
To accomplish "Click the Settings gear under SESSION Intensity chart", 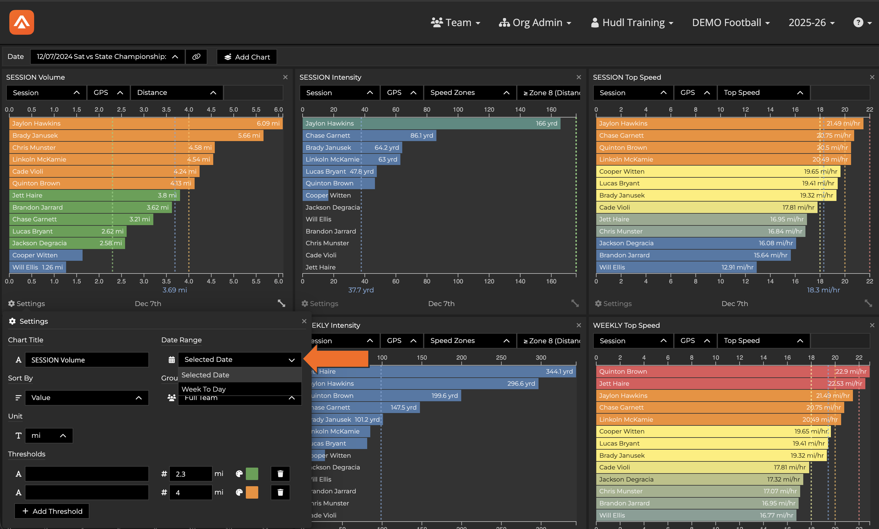I will click(x=305, y=303).
